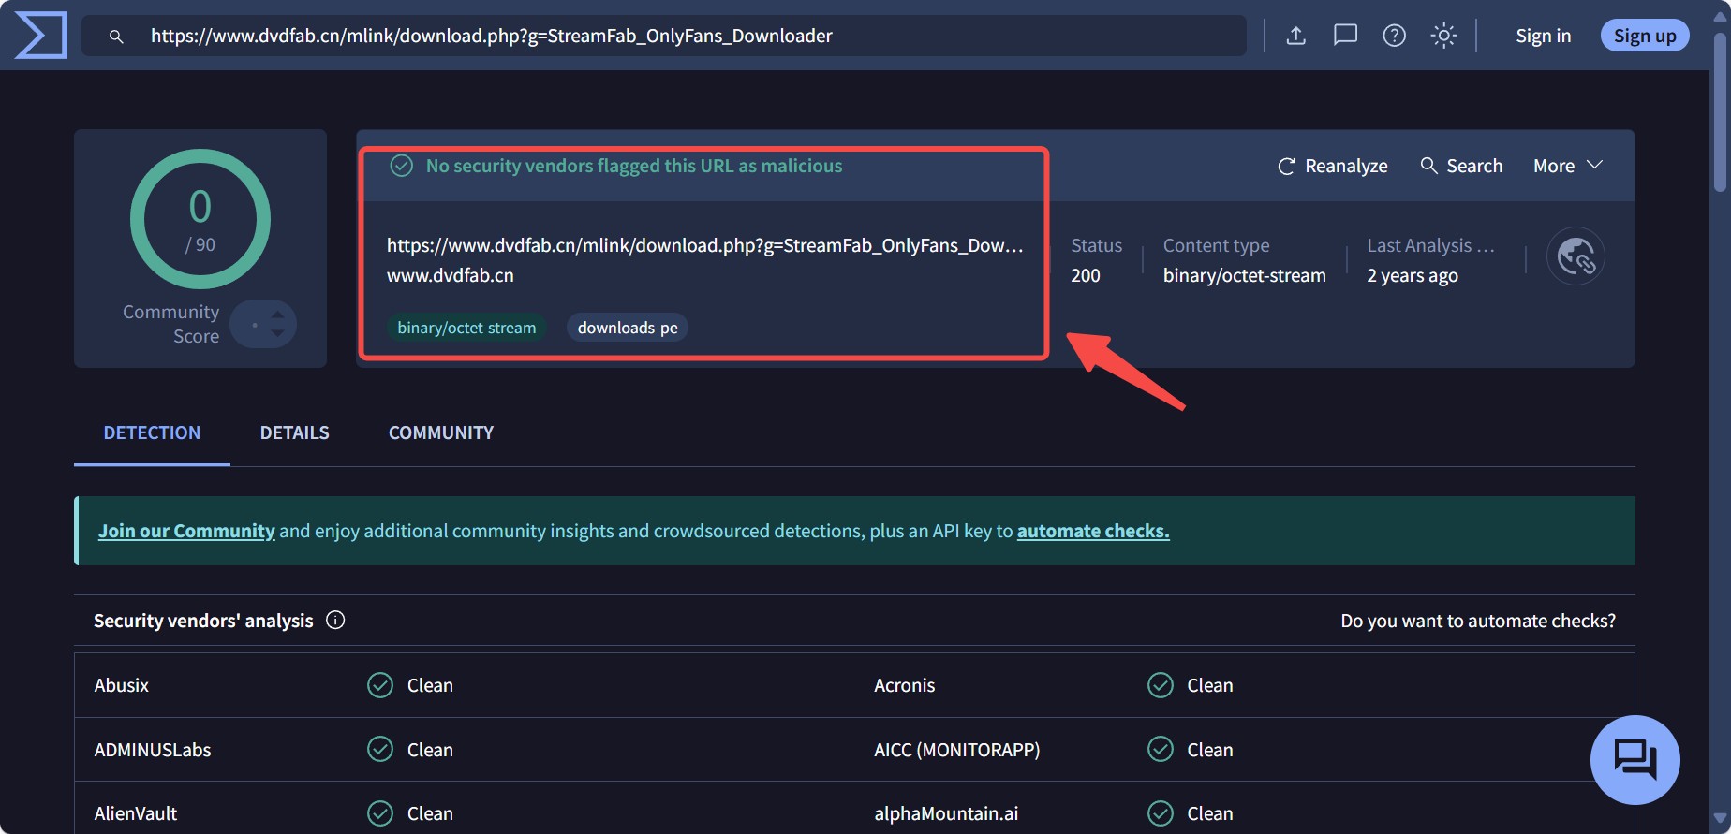Image resolution: width=1731 pixels, height=834 pixels.
Task: Click the URL search input field
Action: click(656, 36)
